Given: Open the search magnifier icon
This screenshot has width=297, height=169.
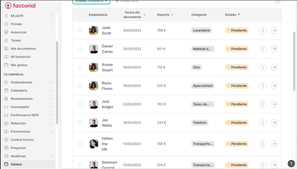Looking at the screenshot, I should 278,1.
